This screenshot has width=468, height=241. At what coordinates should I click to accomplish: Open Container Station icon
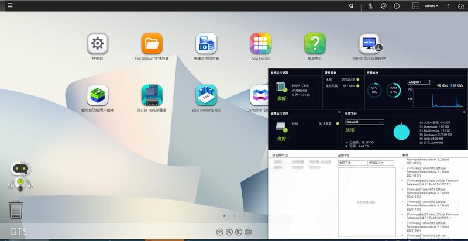[259, 95]
